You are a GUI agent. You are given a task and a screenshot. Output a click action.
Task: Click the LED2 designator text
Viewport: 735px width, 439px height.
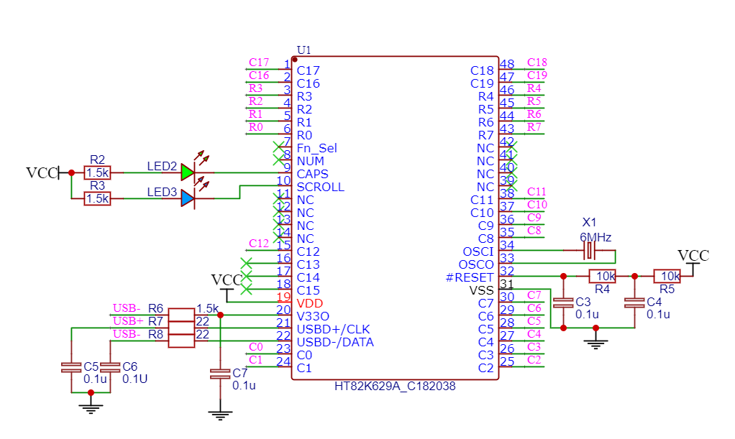tap(162, 166)
